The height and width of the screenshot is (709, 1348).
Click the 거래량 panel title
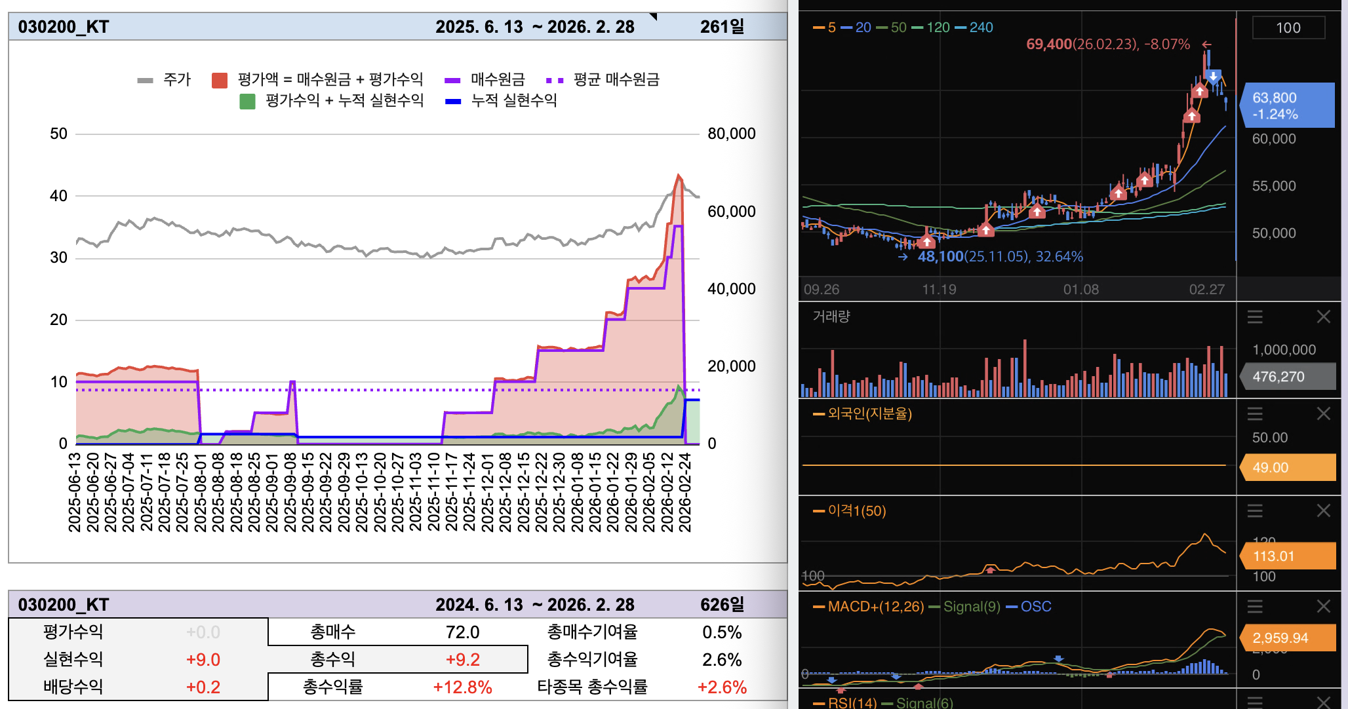click(x=831, y=316)
